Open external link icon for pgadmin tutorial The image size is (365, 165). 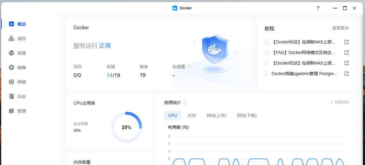point(346,73)
